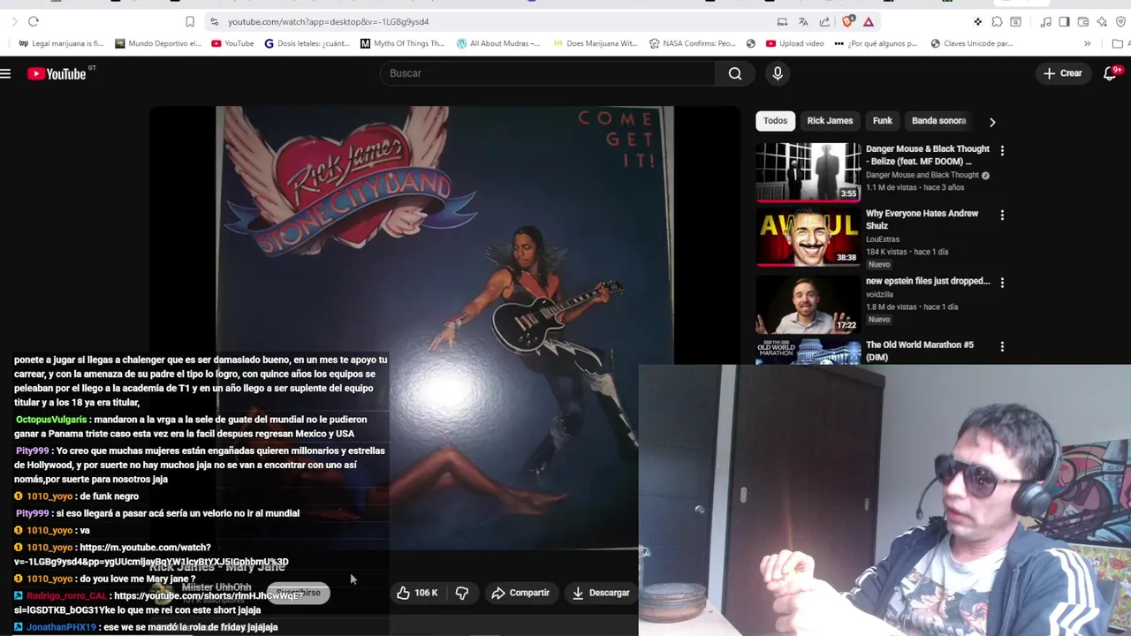1131x636 pixels.
Task: Select the Funk filter chip
Action: [x=883, y=121]
